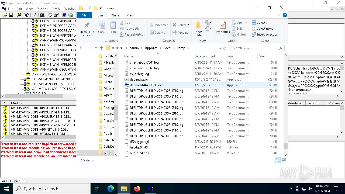Select API-MS-WIN-CORE-ATOMS-L1-1-0.DLL module row

click(39, 134)
